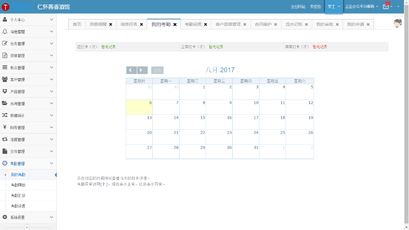Collapse 考勤管理 menu chevron
This screenshot has height=230, width=409.
tap(51, 163)
